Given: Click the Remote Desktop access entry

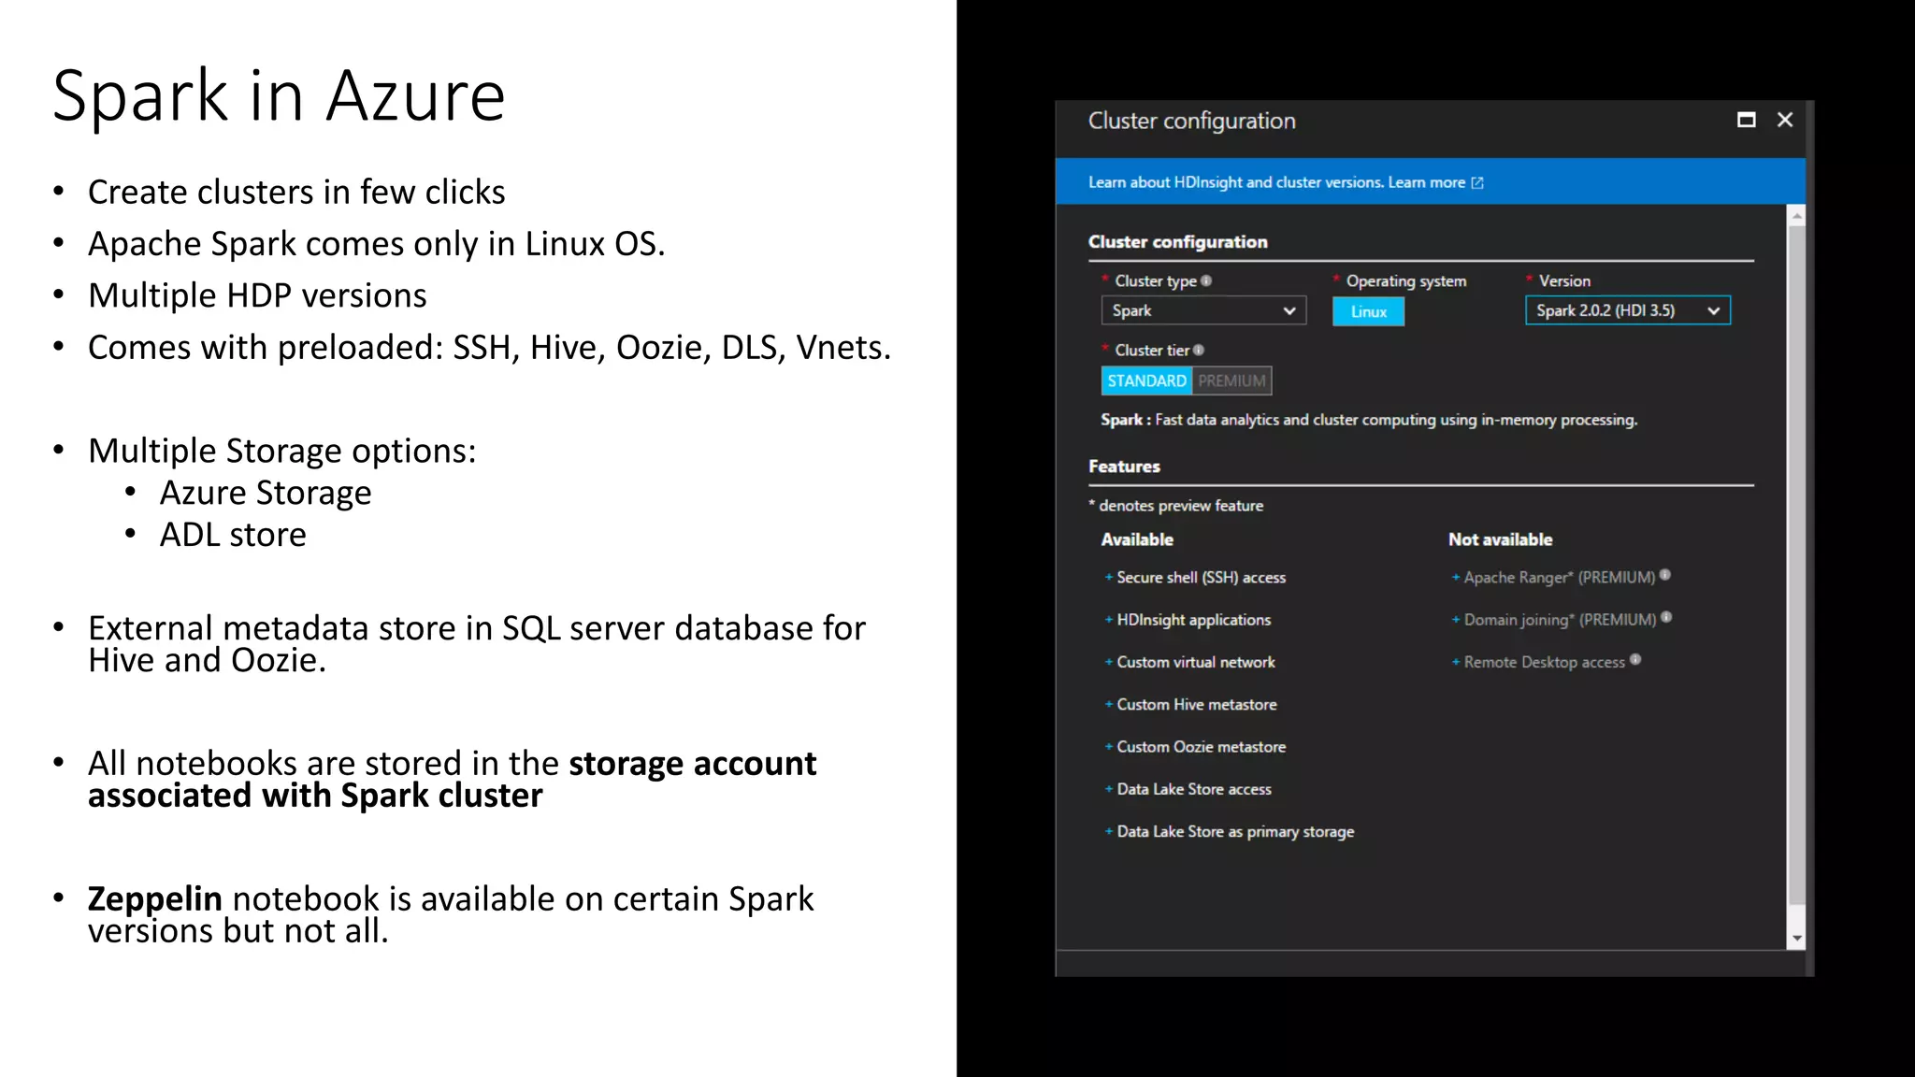Looking at the screenshot, I should point(1544,662).
